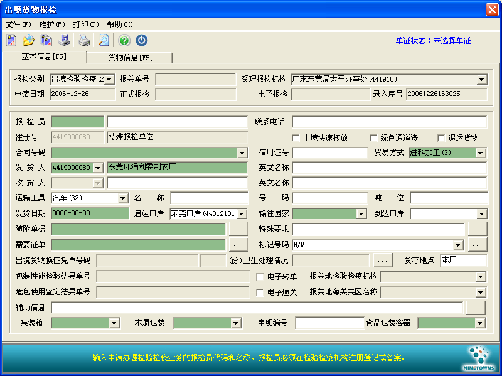This screenshot has height=376, width=502.
Task: Click the ellipsis button beside 特殊要求
Action: 478,229
